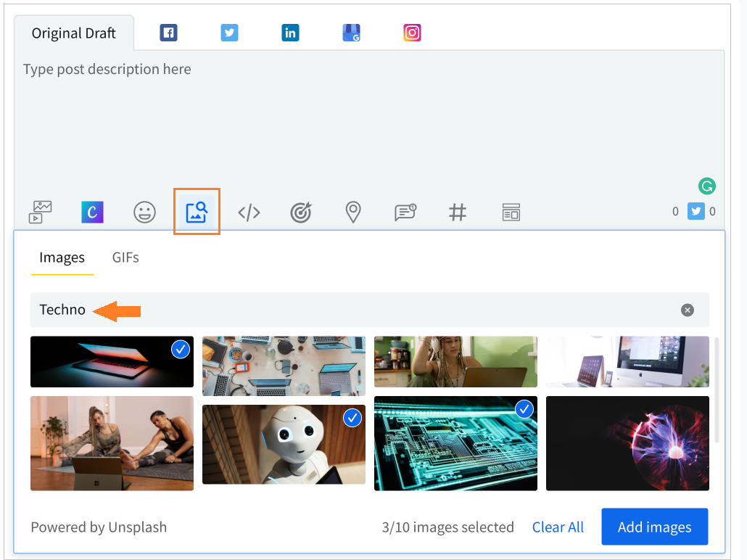Uncheck the circuit board image

click(x=524, y=410)
